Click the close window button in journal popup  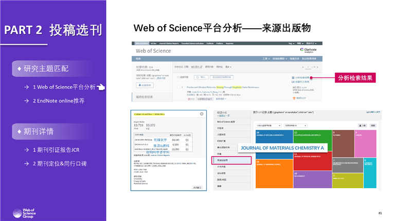coord(197,188)
